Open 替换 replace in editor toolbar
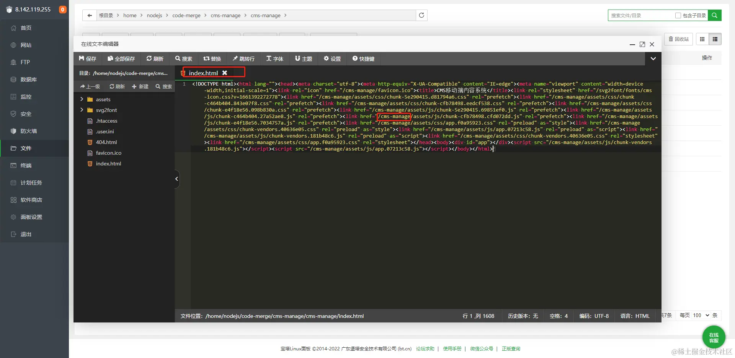This screenshot has height=358, width=735. pyautogui.click(x=212, y=58)
